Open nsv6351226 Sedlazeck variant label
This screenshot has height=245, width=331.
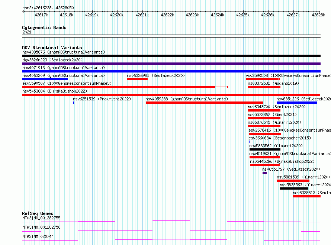click(303, 99)
